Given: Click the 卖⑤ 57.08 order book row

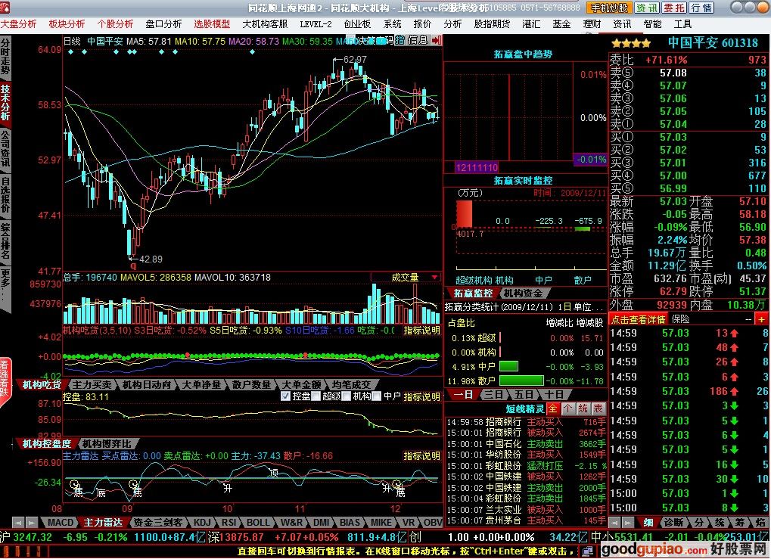Looking at the screenshot, I should coord(689,73).
